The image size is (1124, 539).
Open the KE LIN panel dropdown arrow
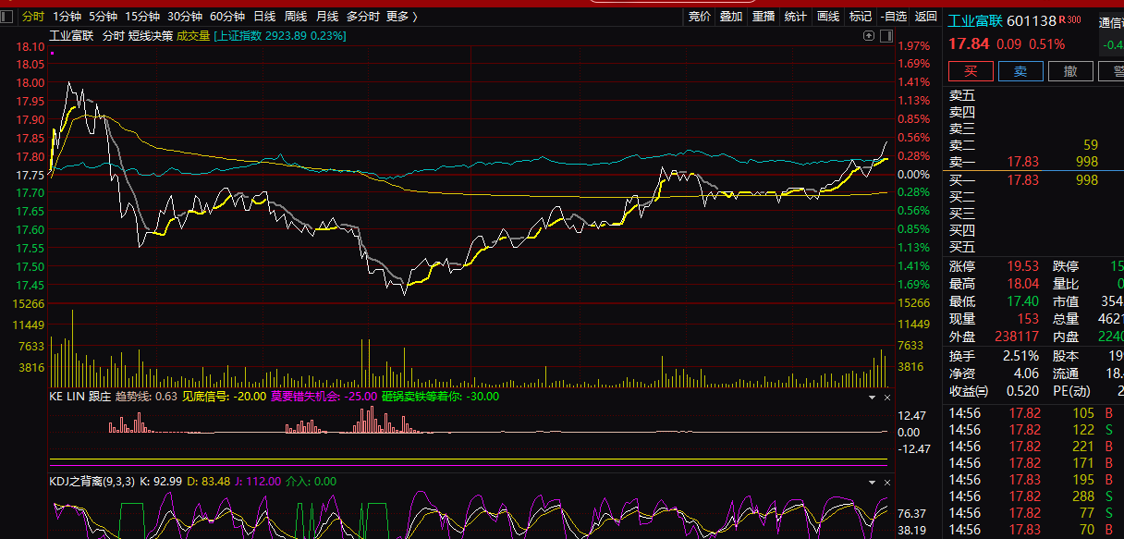872,397
